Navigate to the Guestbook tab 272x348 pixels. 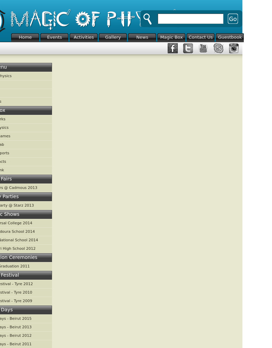[230, 37]
